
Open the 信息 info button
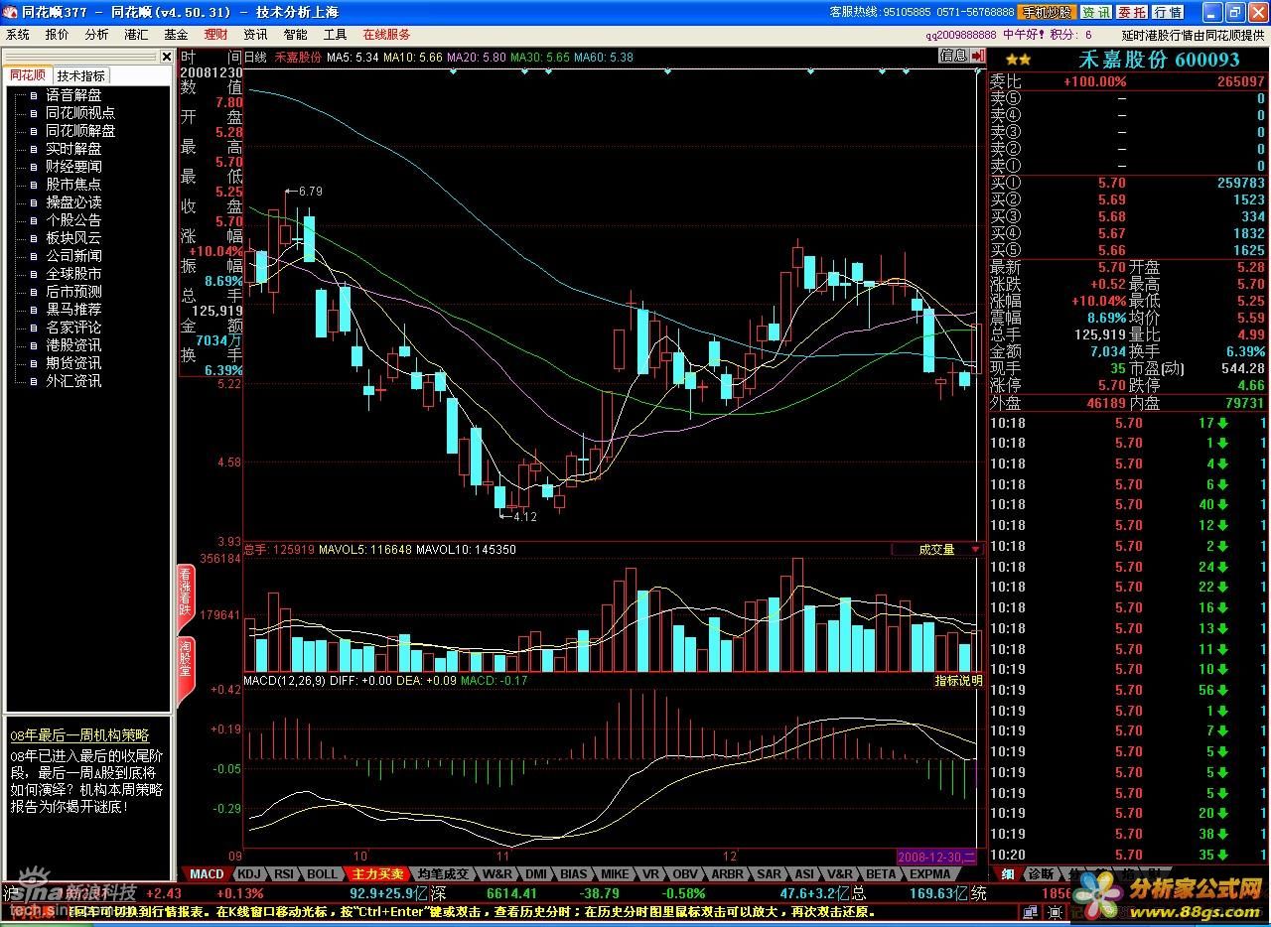tap(953, 56)
